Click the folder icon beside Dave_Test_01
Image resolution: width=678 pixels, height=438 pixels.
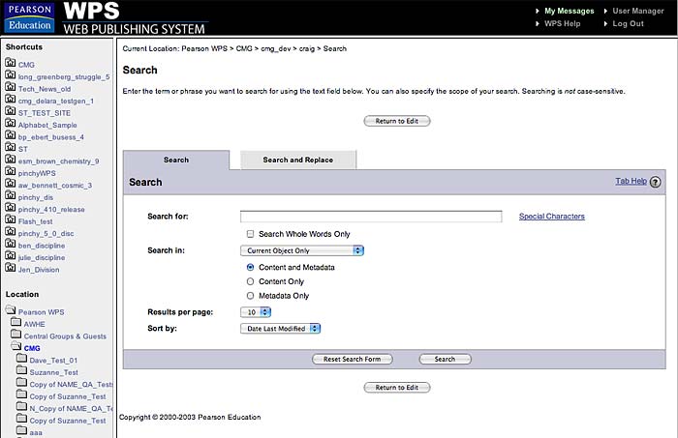(x=21, y=359)
